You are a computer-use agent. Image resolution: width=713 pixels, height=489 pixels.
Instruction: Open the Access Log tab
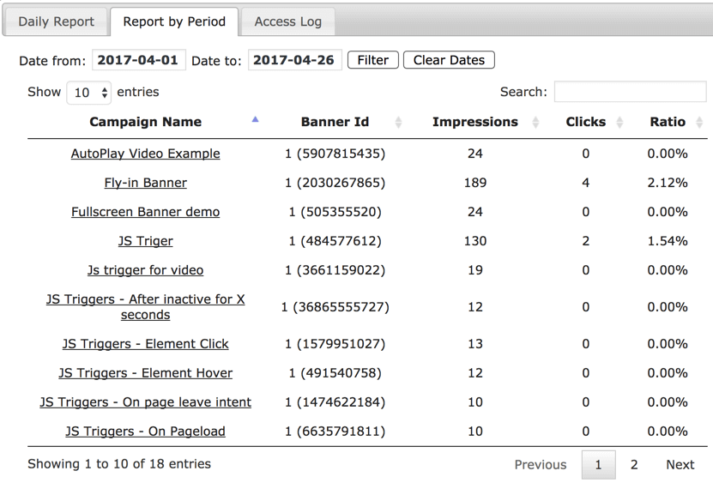click(287, 21)
